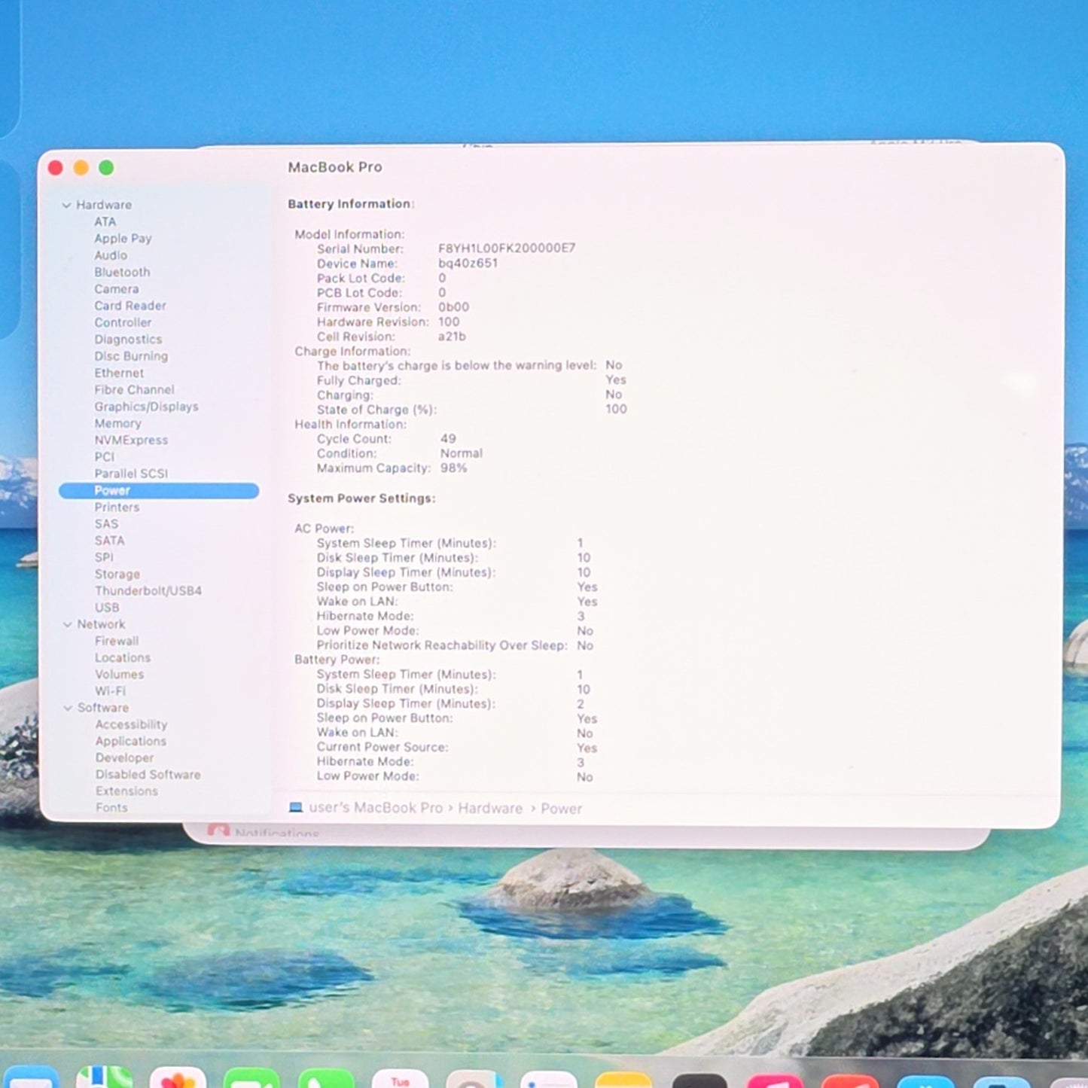The width and height of the screenshot is (1088, 1088).
Task: Click the MacBook Pro window title
Action: click(335, 167)
